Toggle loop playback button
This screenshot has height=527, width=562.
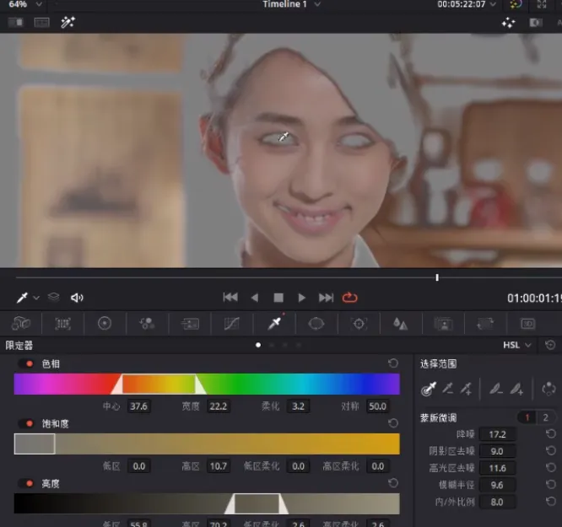[x=350, y=298]
